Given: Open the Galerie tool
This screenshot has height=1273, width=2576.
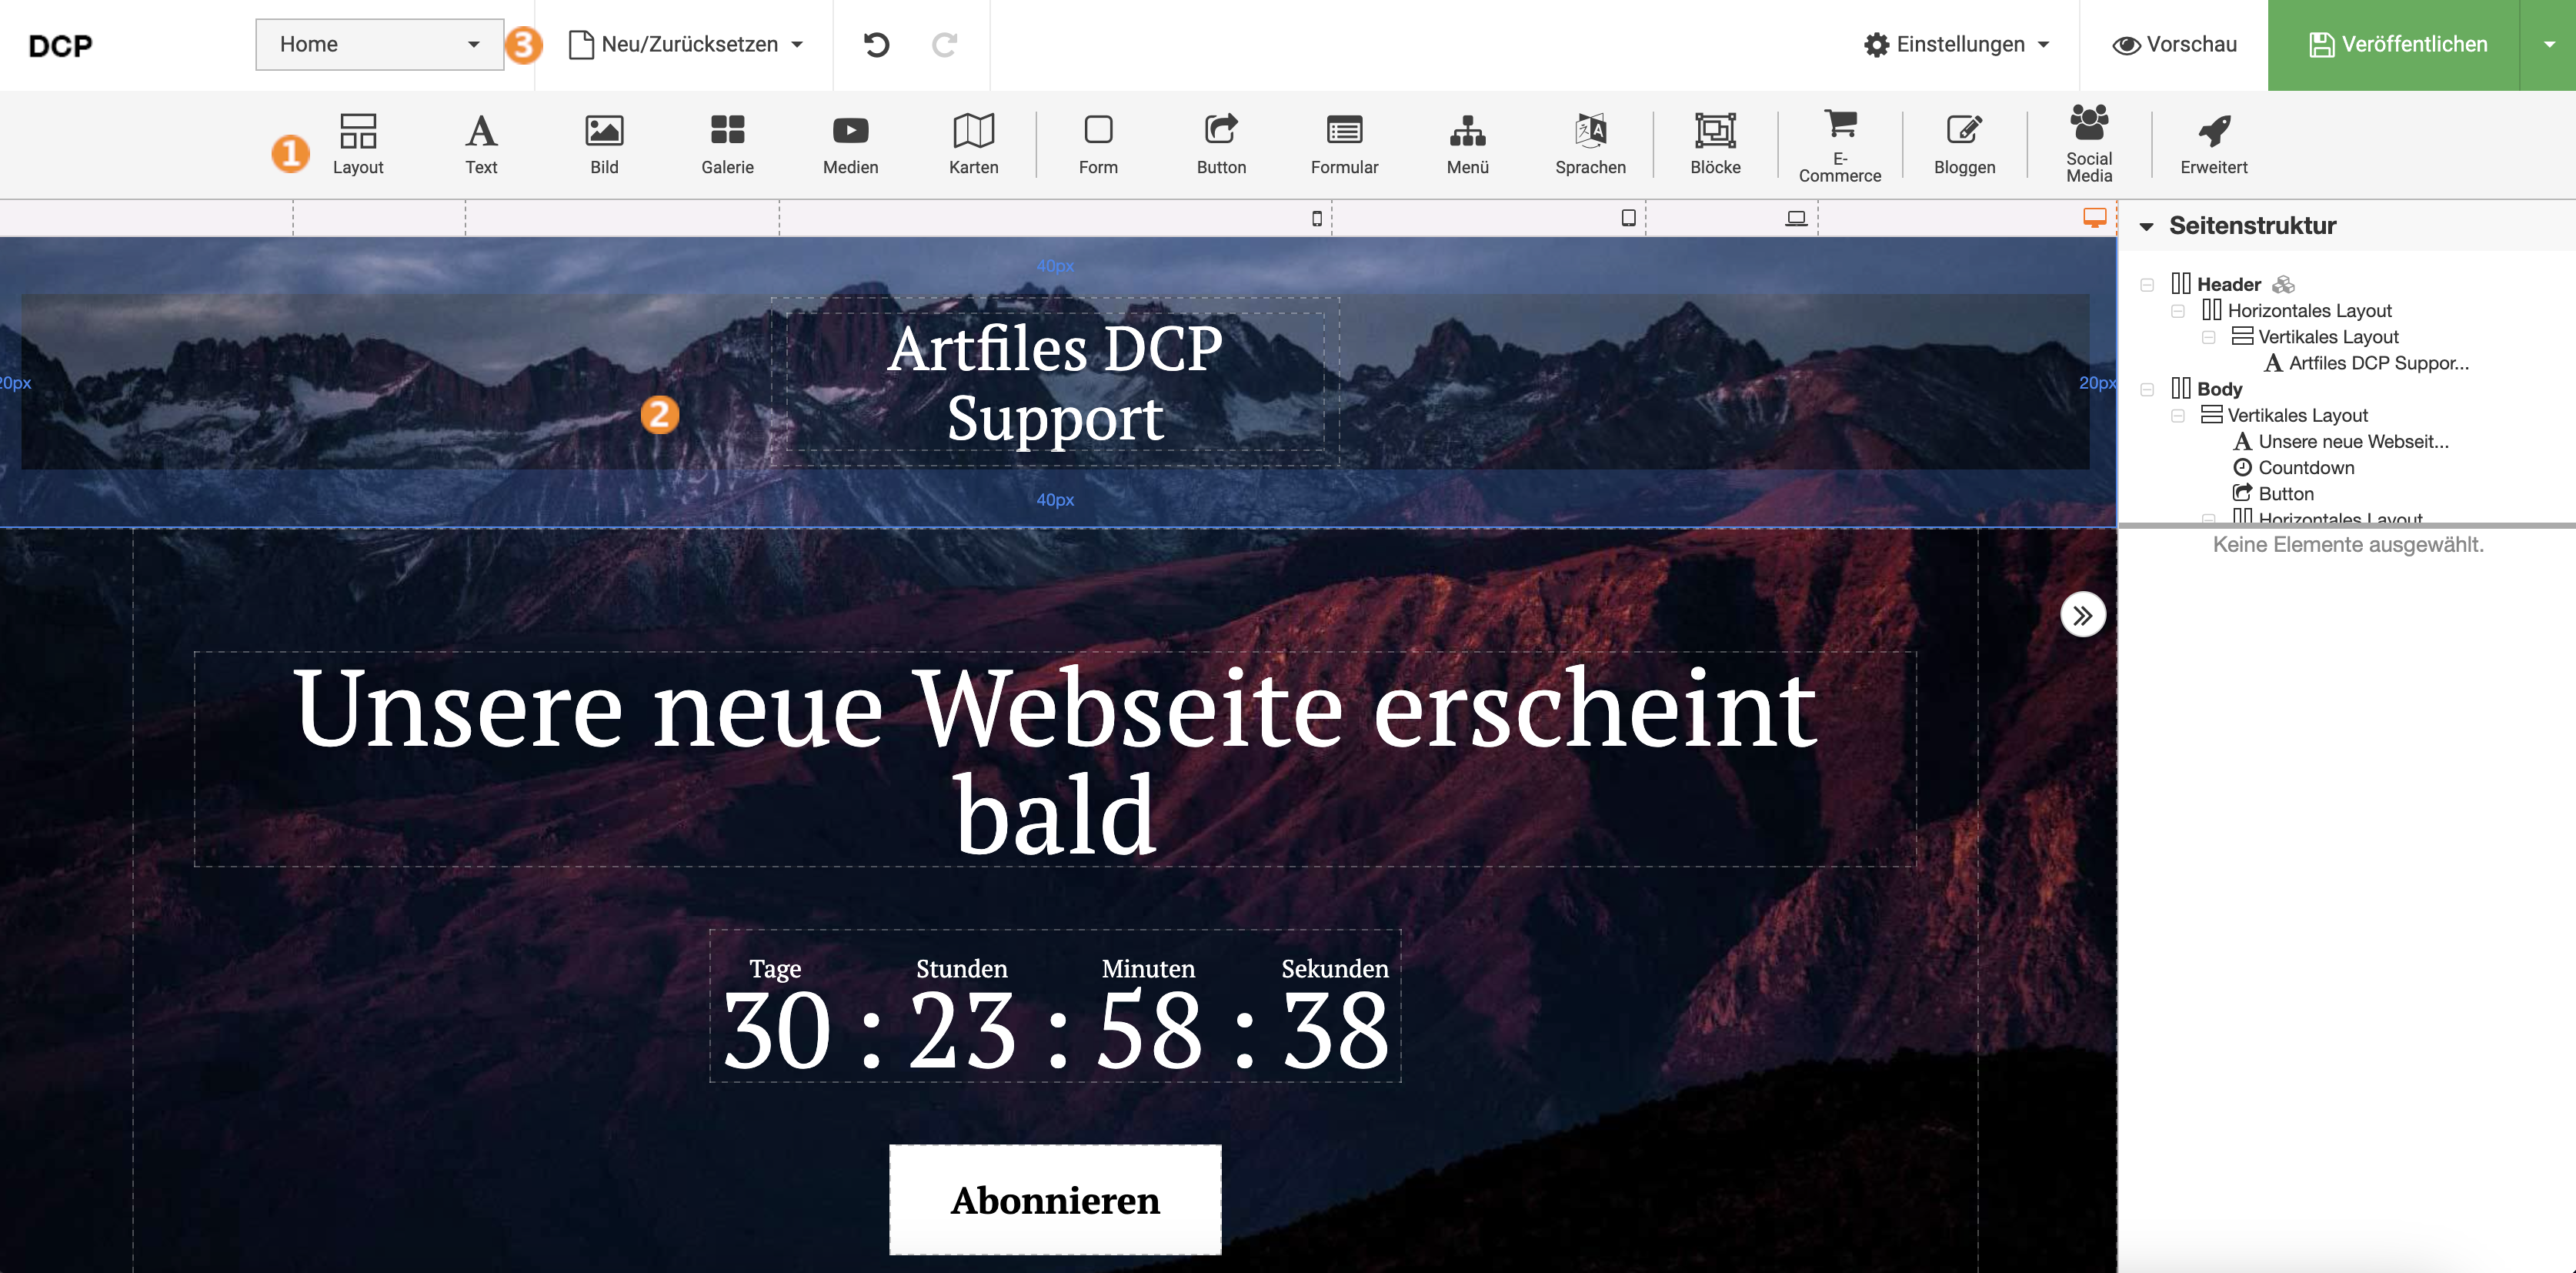Looking at the screenshot, I should pos(727,144).
